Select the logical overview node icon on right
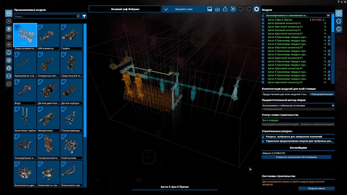The width and height of the screenshot is (347, 195). click(339, 21)
